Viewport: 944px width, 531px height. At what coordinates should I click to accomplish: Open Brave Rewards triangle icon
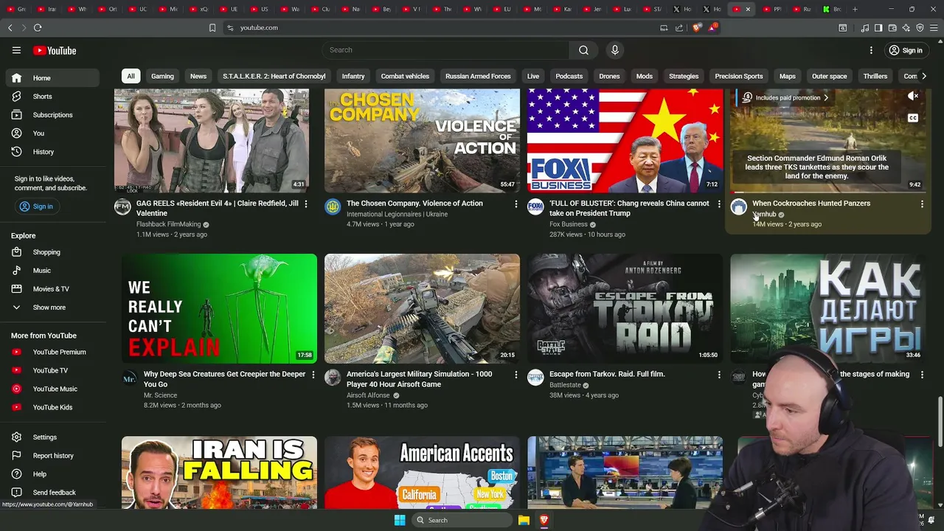[x=712, y=27]
